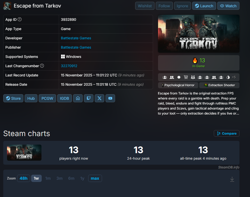Open the homepage house icon link

pyautogui.click(x=78, y=98)
